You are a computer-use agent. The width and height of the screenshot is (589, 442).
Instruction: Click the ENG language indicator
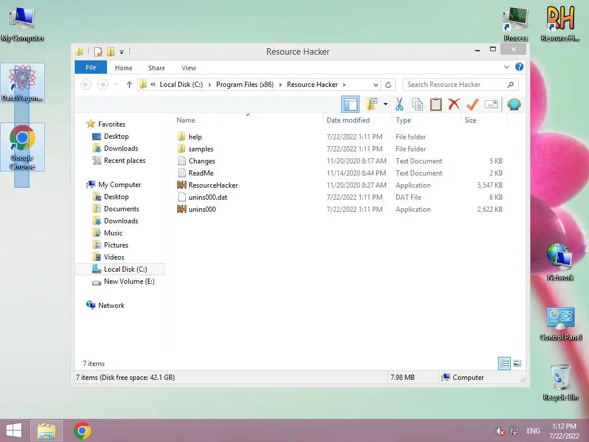point(533,431)
